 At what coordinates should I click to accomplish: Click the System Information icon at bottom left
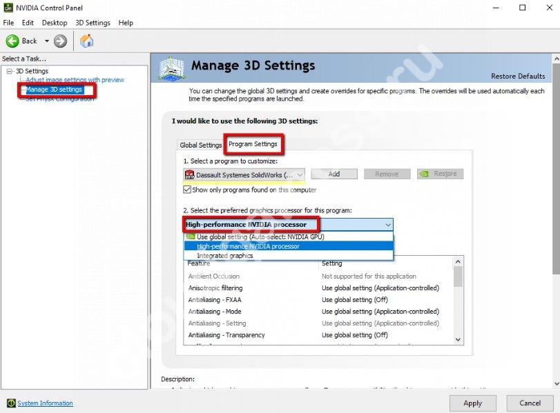[10, 403]
